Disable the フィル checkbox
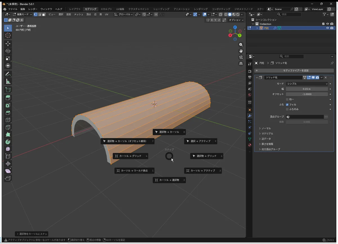The image size is (338, 244). pyautogui.click(x=287, y=105)
